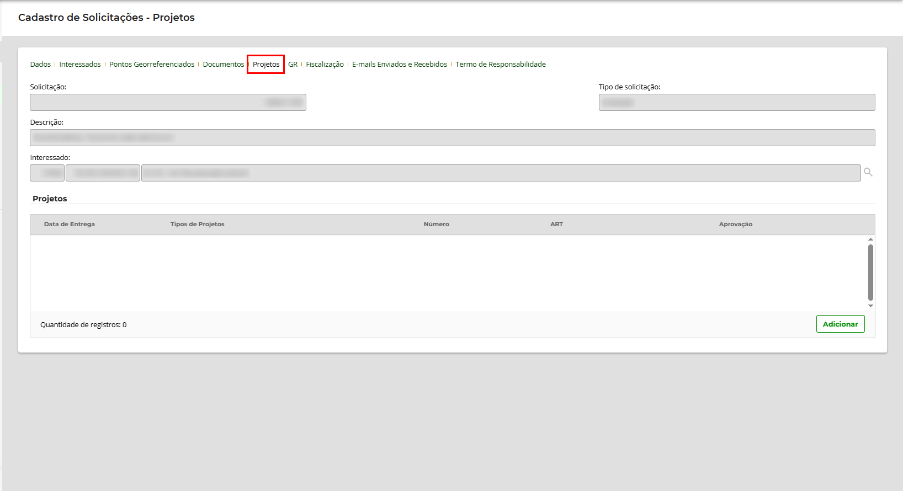The image size is (903, 491).
Task: Switch to the Fiscalização tab
Action: (x=325, y=65)
